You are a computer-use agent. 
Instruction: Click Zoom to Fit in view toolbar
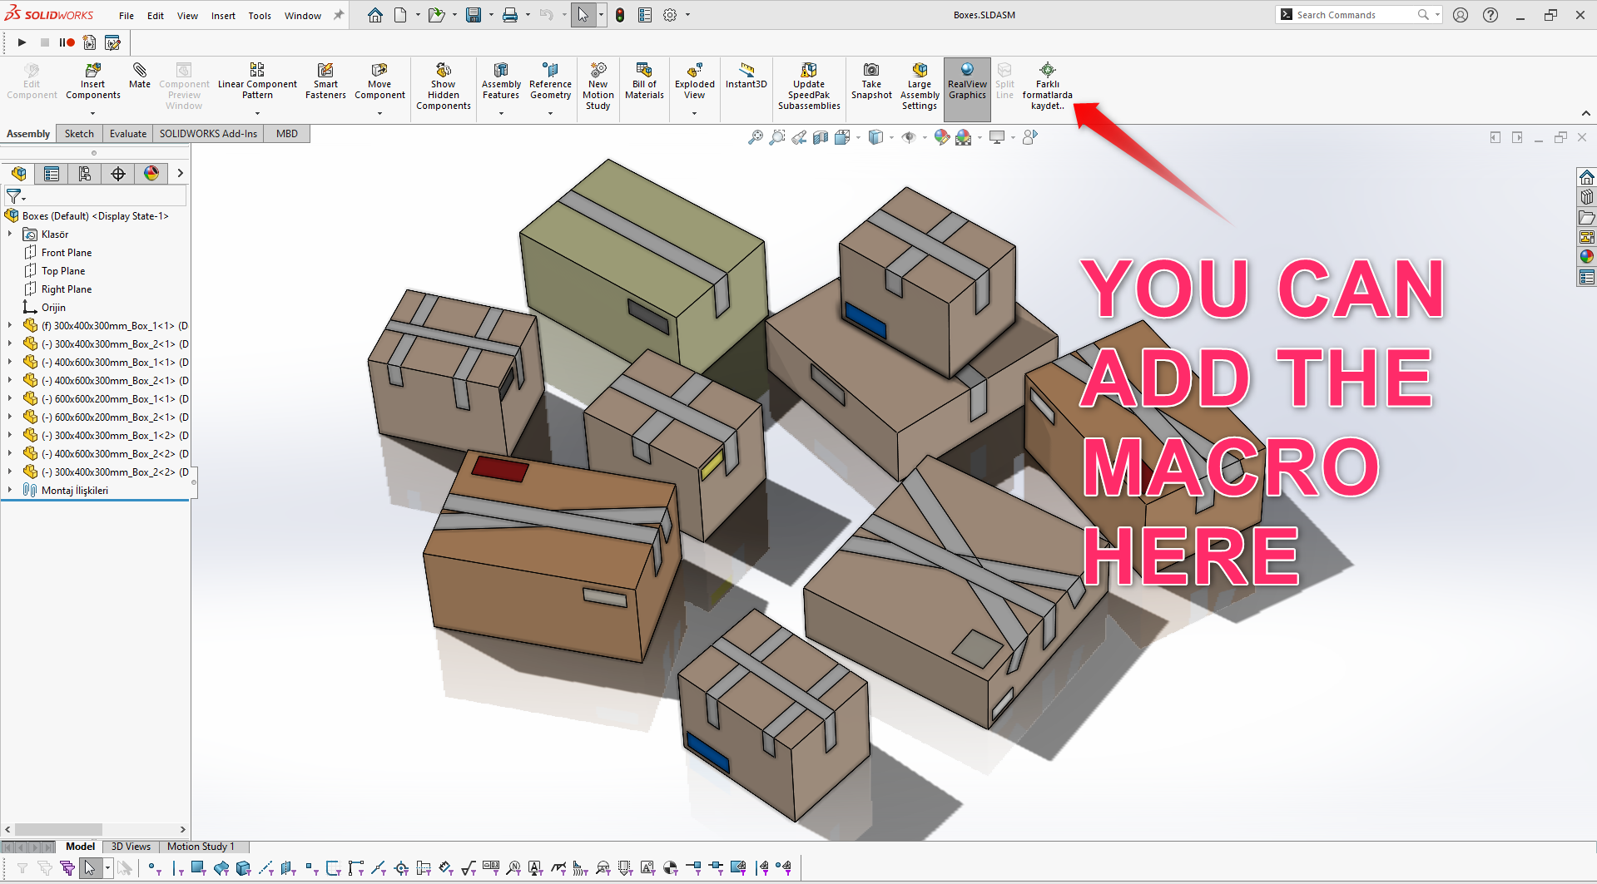756,137
